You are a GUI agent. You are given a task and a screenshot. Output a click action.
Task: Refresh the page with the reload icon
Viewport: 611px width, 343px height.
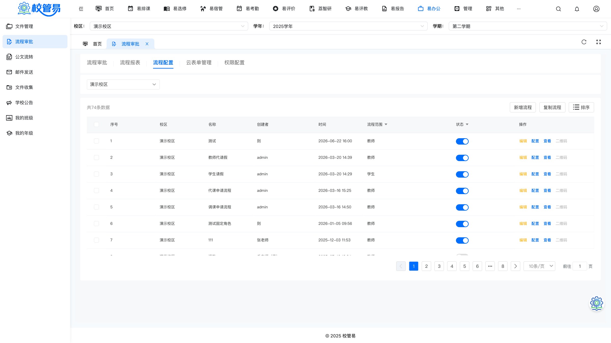[x=584, y=42]
